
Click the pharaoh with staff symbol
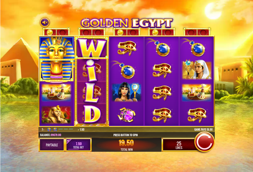point(197,70)
